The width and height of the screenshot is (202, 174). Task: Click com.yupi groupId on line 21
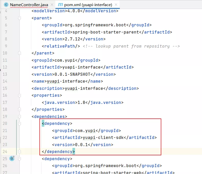(x=85, y=131)
